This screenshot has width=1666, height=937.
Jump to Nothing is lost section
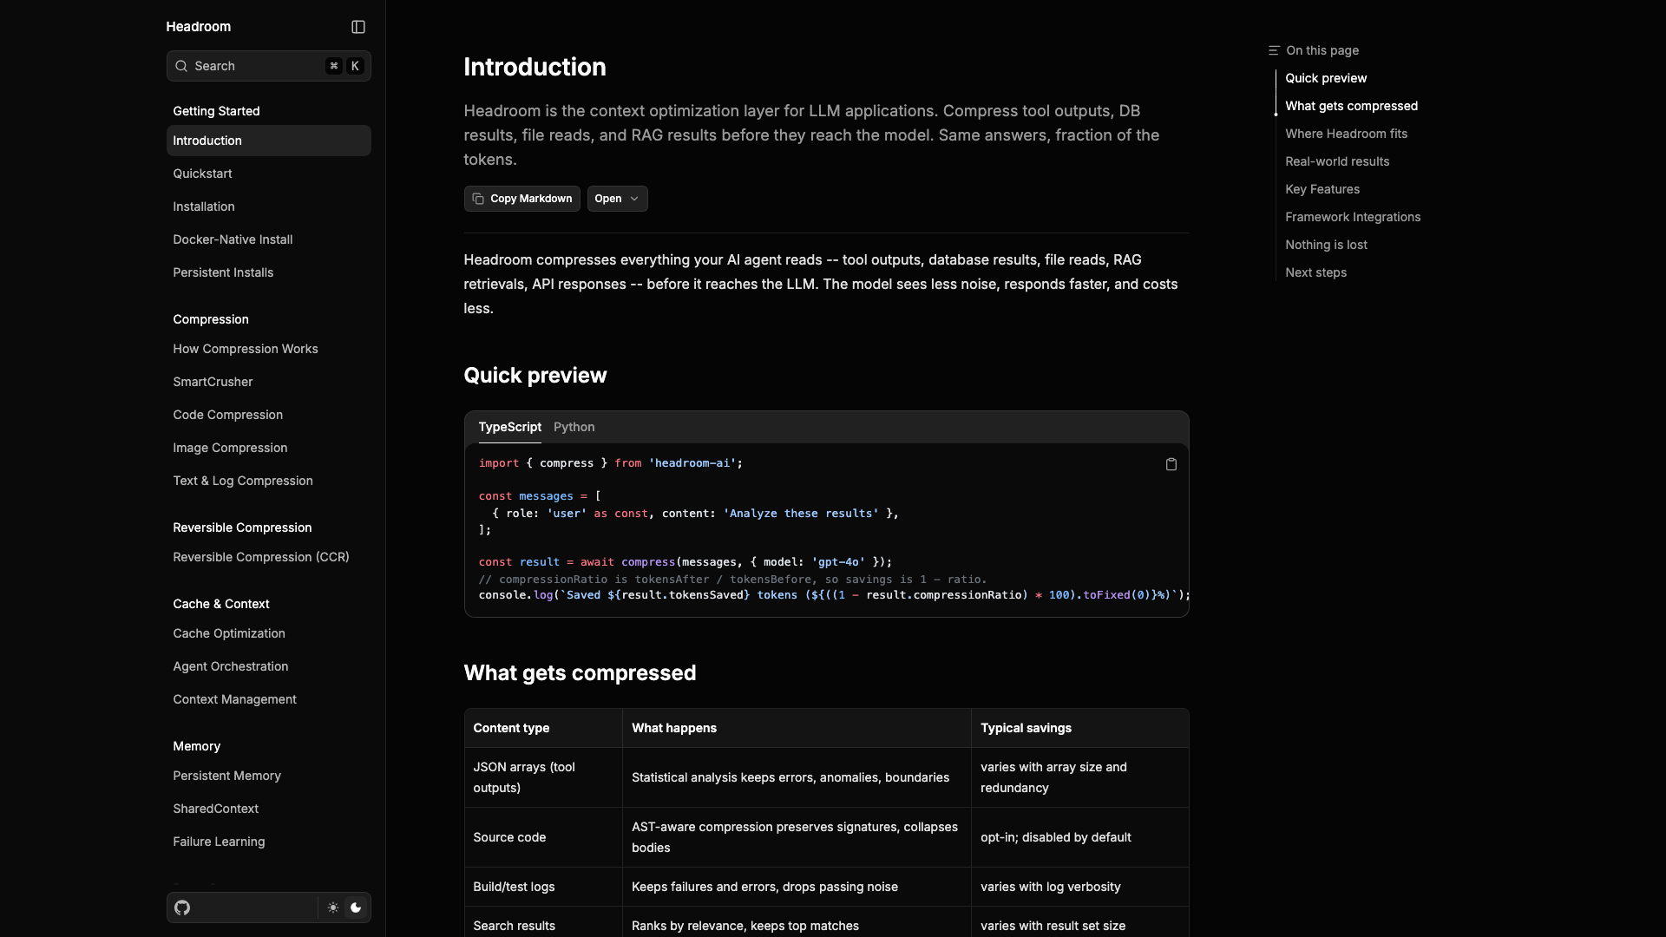pos(1326,245)
